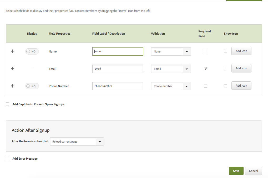Open the Email row validation dropdown

tap(171, 69)
